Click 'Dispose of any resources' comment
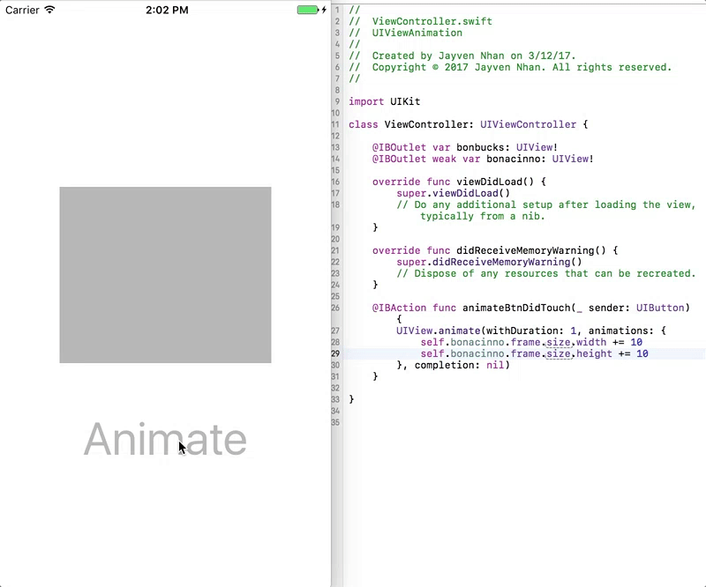 545,273
